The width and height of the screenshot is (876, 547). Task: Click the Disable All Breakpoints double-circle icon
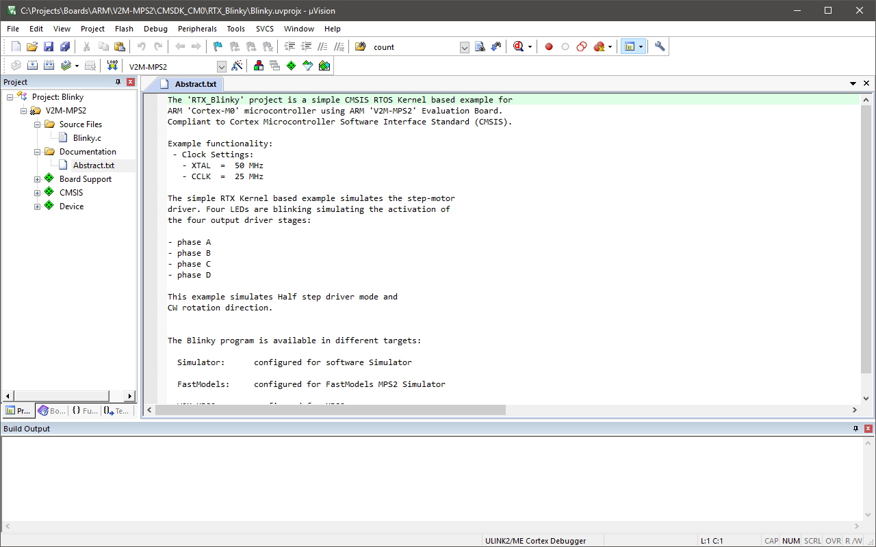click(x=582, y=46)
